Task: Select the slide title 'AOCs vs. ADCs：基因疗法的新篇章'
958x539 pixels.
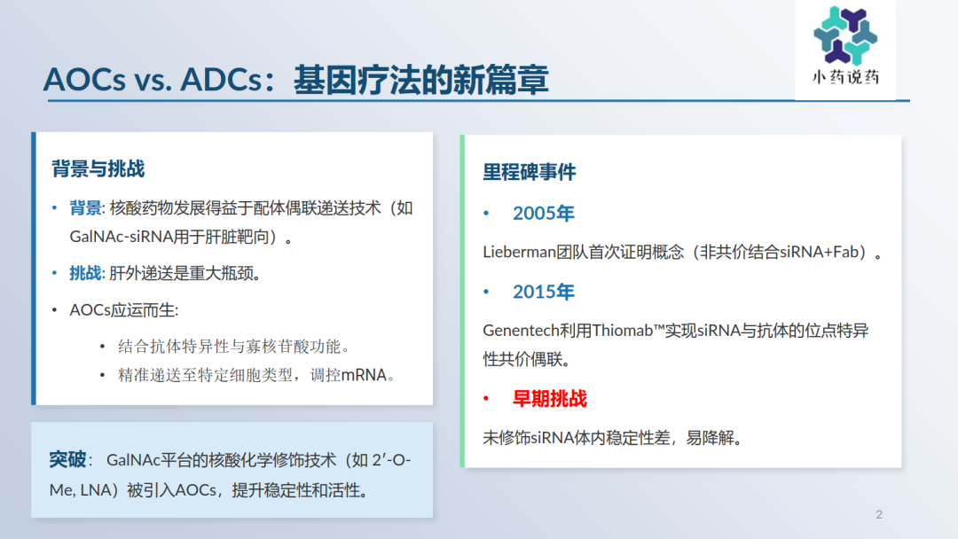Action: 295,80
